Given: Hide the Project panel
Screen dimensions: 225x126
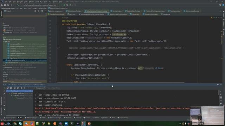Looking at the screenshot, I should point(45,11).
